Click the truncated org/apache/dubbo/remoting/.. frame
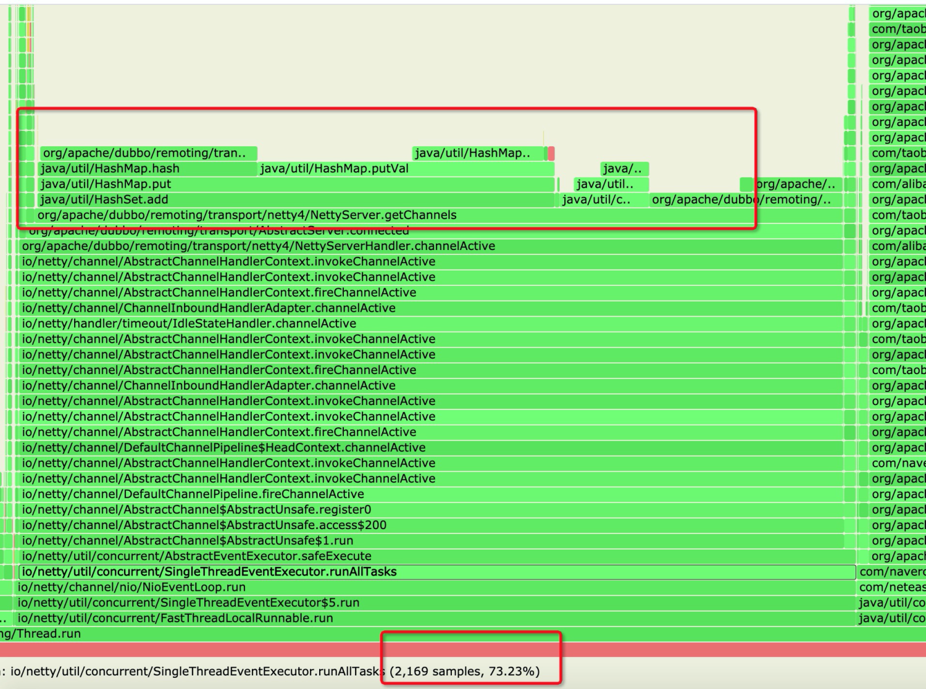This screenshot has width=926, height=689. coord(746,199)
